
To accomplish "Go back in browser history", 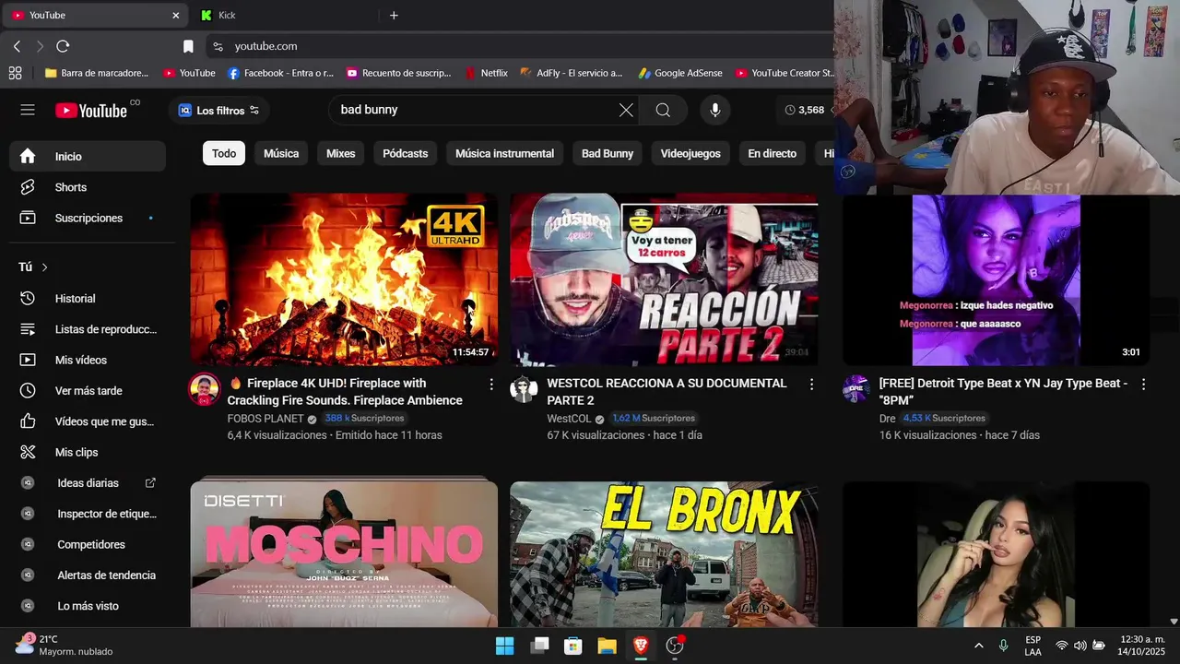I will [17, 46].
